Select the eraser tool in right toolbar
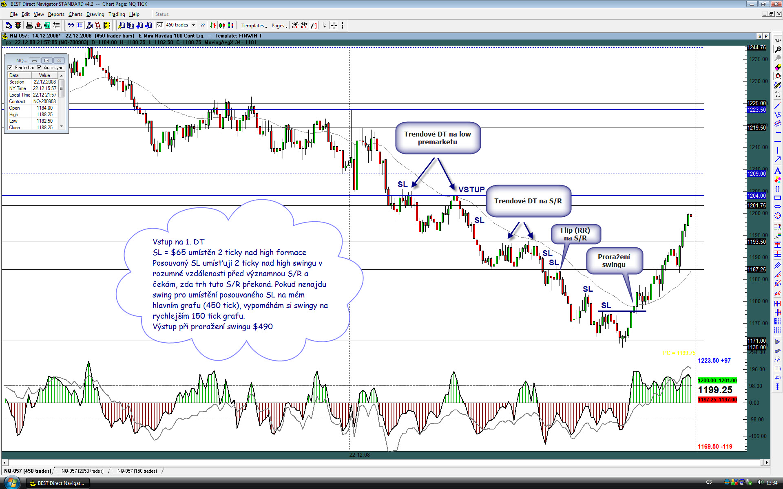The width and height of the screenshot is (783, 489). [778, 67]
